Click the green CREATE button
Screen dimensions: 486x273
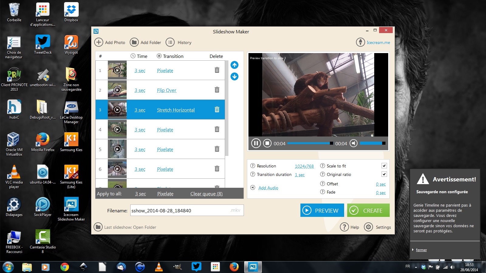point(368,210)
